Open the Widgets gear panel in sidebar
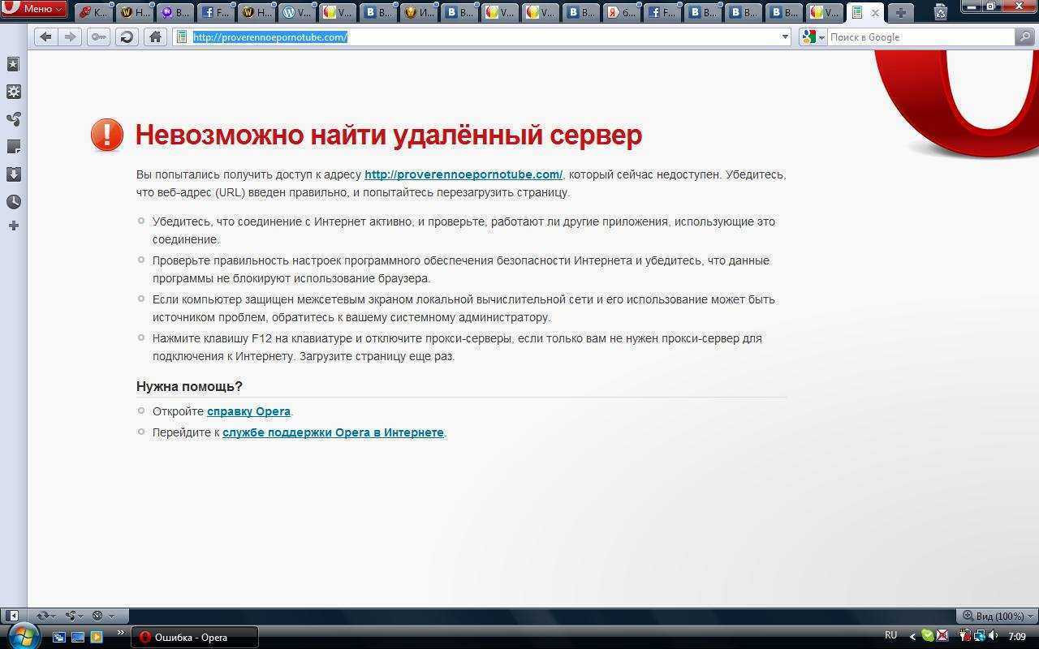1039x649 pixels. coord(13,92)
